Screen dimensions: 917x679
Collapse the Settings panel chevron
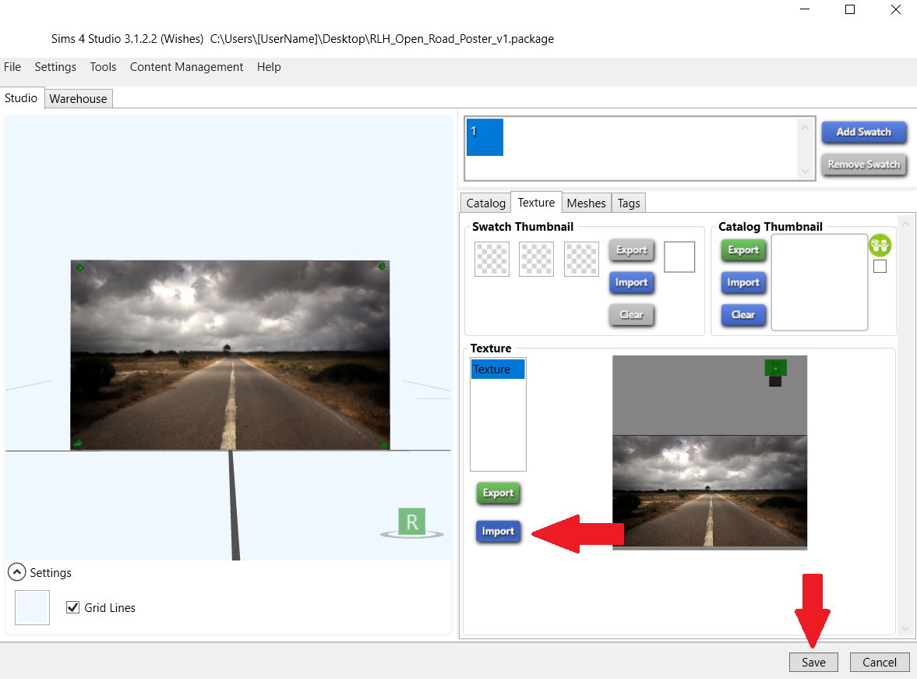16,572
